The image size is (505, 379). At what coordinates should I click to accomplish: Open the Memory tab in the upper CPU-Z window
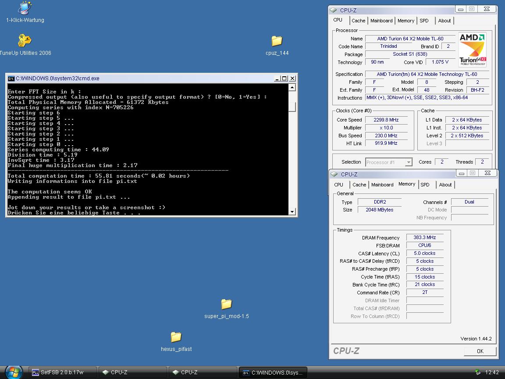click(x=406, y=21)
